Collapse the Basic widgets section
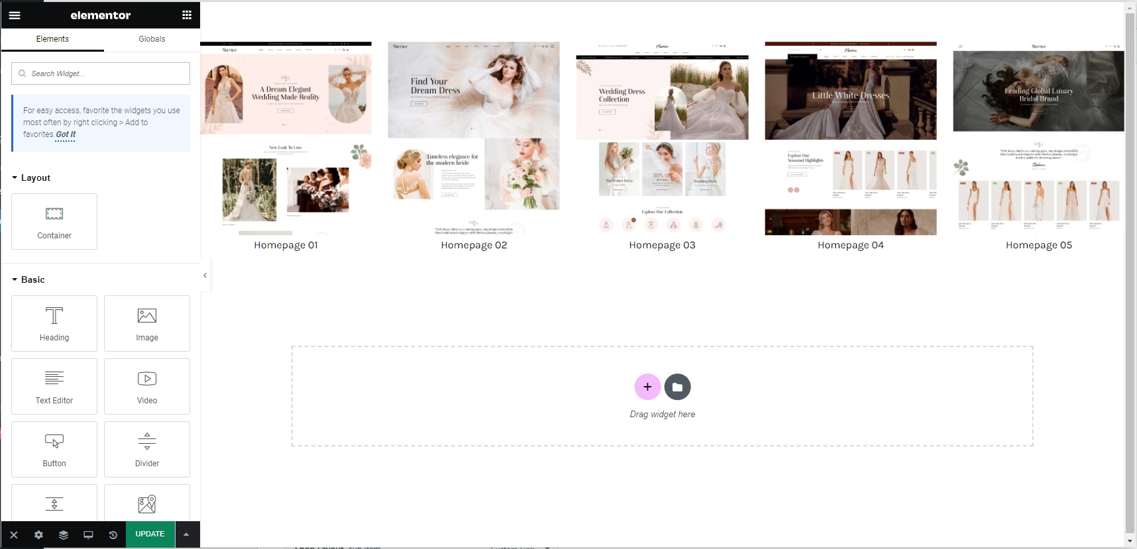 28,279
